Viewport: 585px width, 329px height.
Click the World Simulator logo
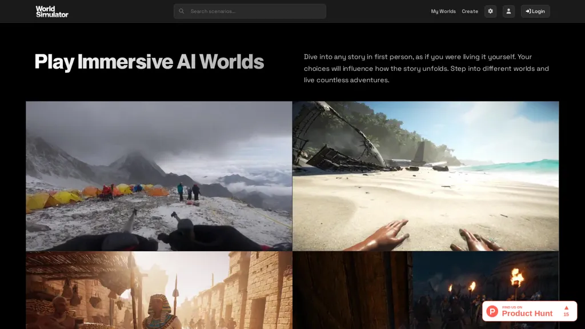(51, 11)
